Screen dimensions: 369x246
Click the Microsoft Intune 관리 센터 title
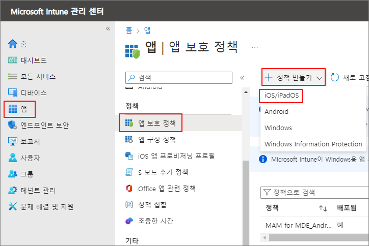click(57, 11)
